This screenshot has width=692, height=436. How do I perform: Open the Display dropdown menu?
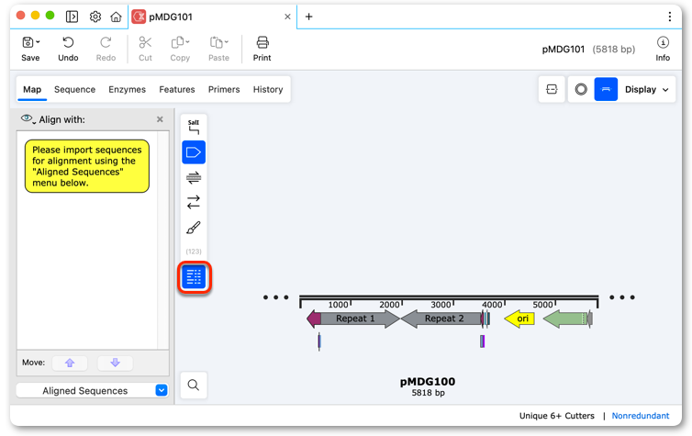[x=646, y=89]
